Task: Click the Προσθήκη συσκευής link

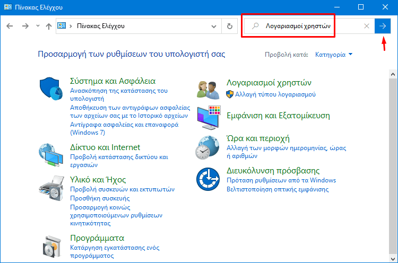Action: click(x=100, y=198)
